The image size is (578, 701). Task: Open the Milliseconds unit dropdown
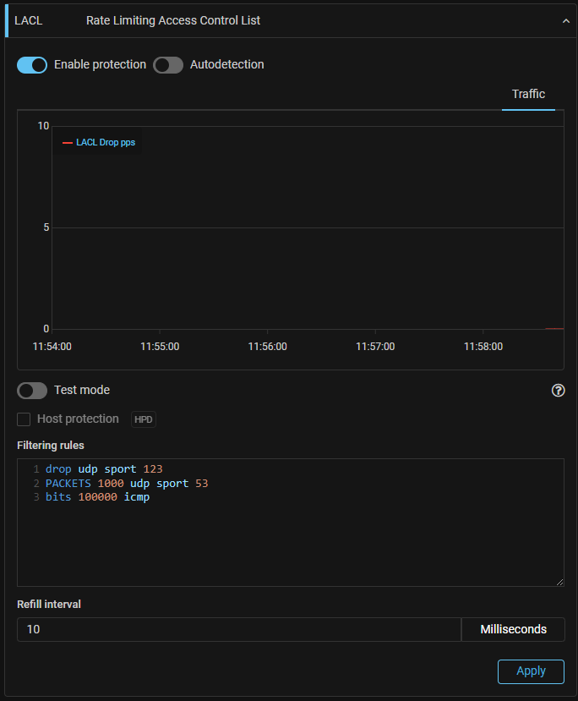click(x=513, y=629)
